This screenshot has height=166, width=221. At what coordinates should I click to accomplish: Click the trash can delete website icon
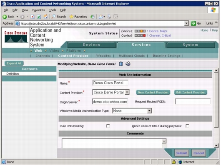coord(121,64)
